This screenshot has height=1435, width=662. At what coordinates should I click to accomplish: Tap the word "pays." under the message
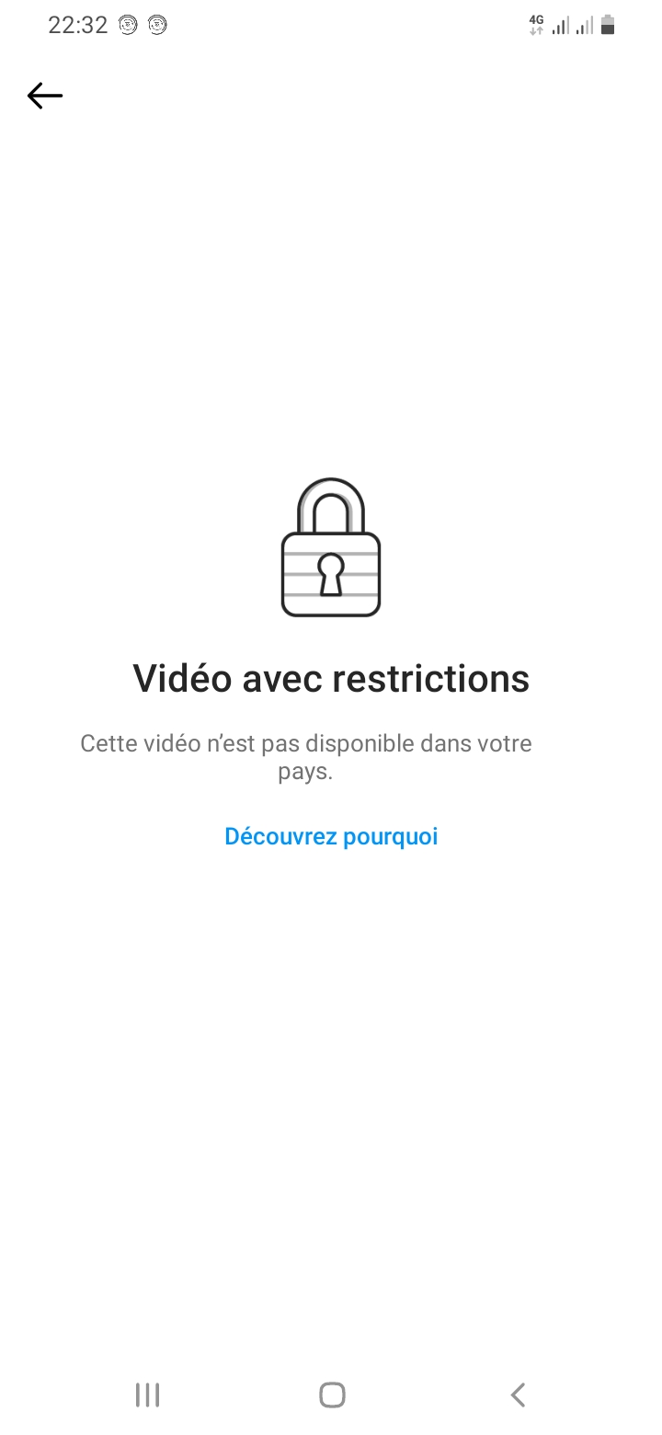click(x=305, y=772)
